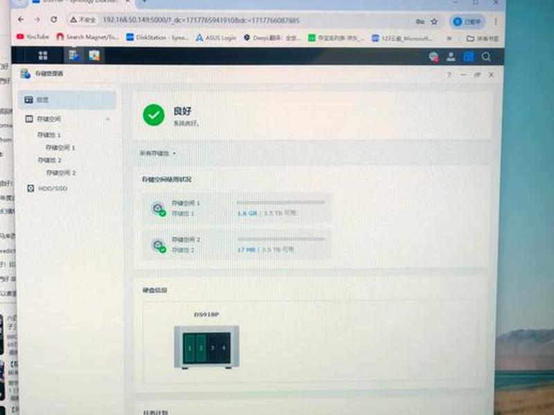Viewport: 554px width, 415px height.
Task: Open the HDD/SSD page in sidebar
Action: click(x=53, y=188)
